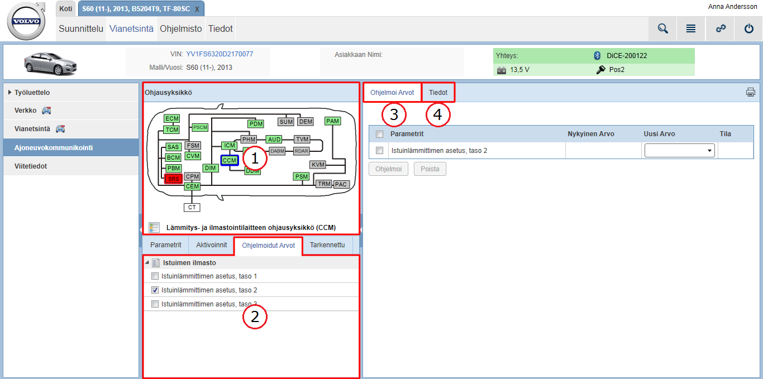This screenshot has height=379, width=763.
Task: Select the DEM control unit node
Action: 306,122
